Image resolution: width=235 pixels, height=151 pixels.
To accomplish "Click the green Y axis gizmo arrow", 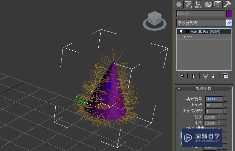I will [x=81, y=101].
